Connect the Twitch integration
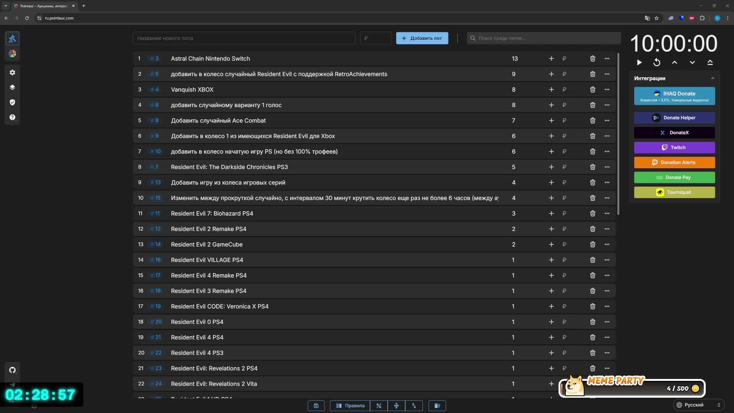Screen dimensions: 734x413 pyautogui.click(x=674, y=148)
